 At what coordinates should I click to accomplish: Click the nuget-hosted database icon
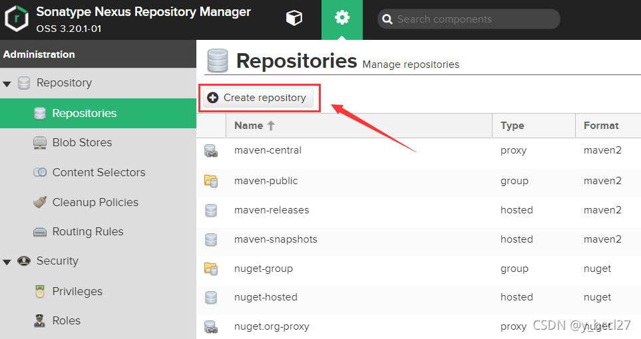click(x=211, y=297)
